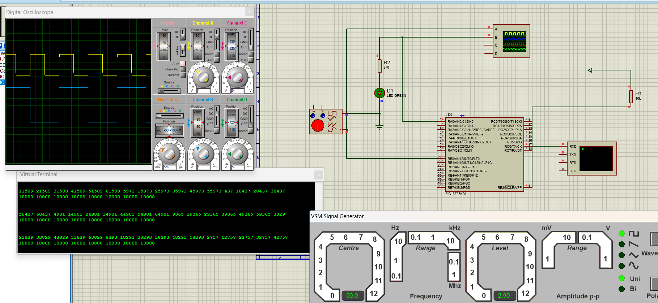This screenshot has width=658, height=303.
Task: Select resistor R1 10k component
Action: point(631,97)
